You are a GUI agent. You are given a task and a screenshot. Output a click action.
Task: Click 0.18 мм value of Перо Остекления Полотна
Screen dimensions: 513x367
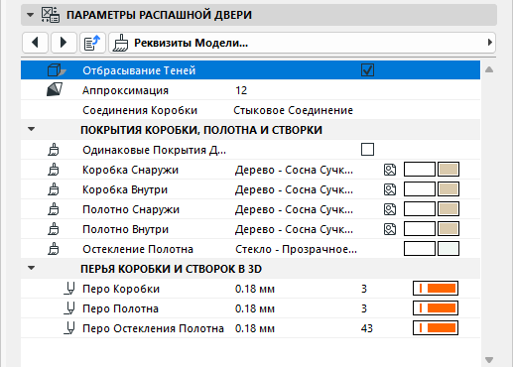tap(255, 328)
